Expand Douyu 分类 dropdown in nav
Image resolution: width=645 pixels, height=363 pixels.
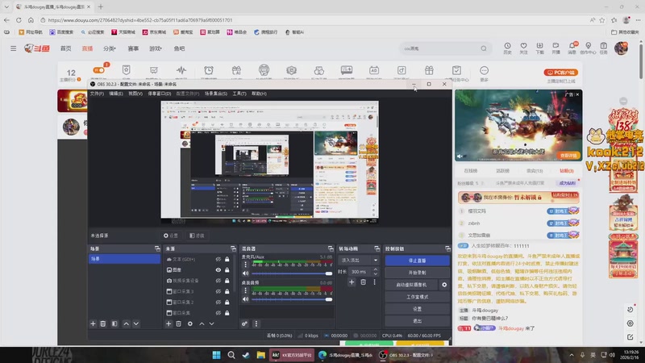[110, 48]
